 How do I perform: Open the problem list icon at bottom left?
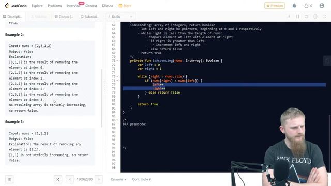[9, 179]
